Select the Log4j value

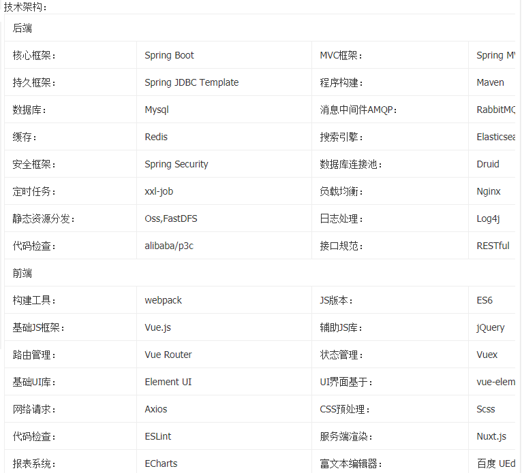point(488,218)
